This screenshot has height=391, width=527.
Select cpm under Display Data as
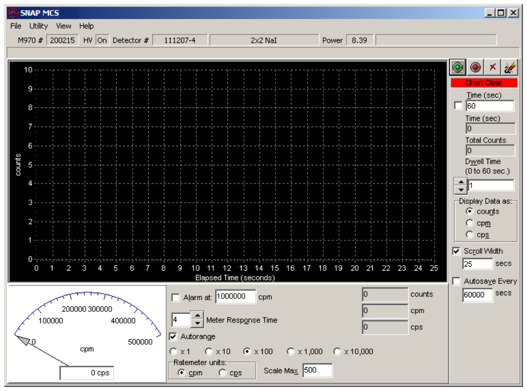click(x=470, y=223)
